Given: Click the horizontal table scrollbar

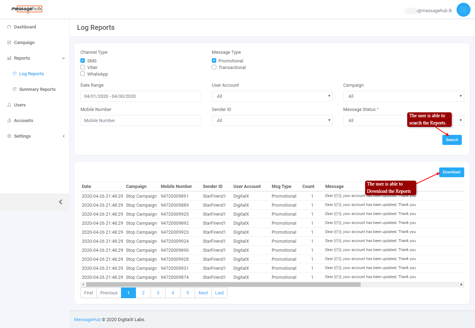Looking at the screenshot, I should click(x=223, y=285).
